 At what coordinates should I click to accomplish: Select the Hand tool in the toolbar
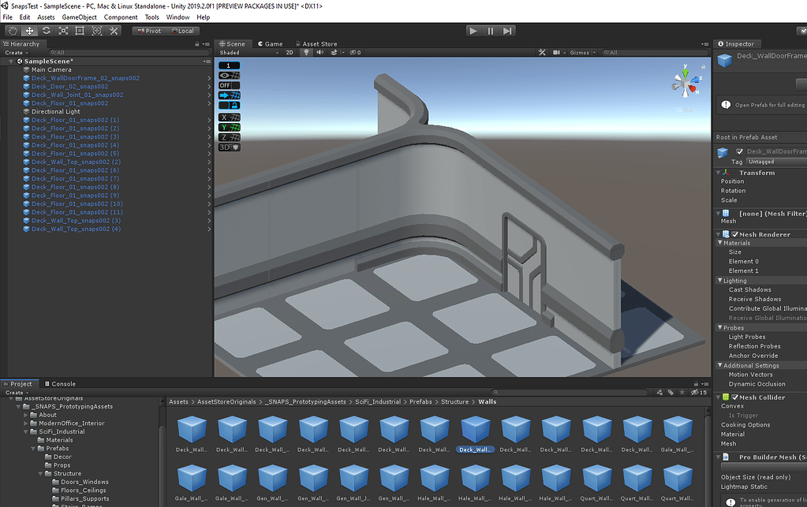tap(13, 31)
